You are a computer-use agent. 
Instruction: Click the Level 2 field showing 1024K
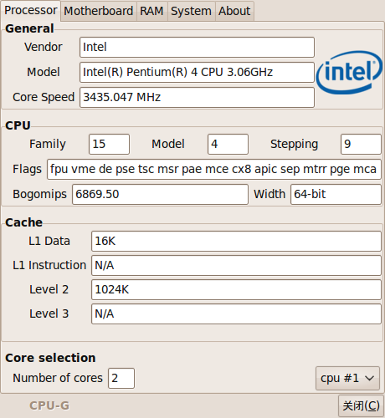pyautogui.click(x=236, y=289)
